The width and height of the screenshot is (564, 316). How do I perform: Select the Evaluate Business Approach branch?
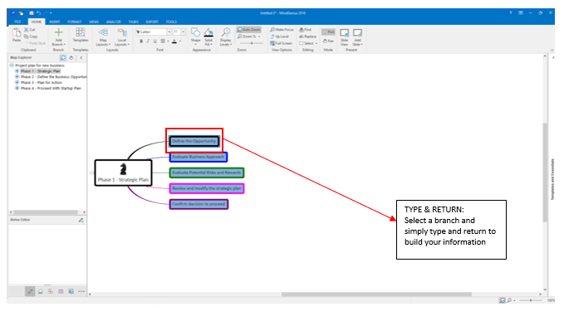[x=199, y=157]
